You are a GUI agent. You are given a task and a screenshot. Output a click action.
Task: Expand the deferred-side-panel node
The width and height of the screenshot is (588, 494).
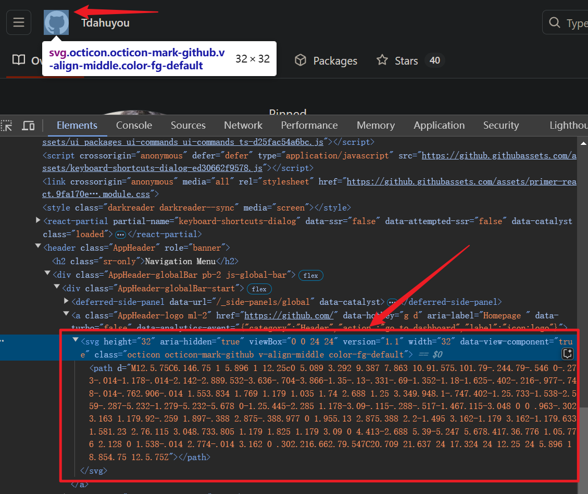tap(66, 301)
